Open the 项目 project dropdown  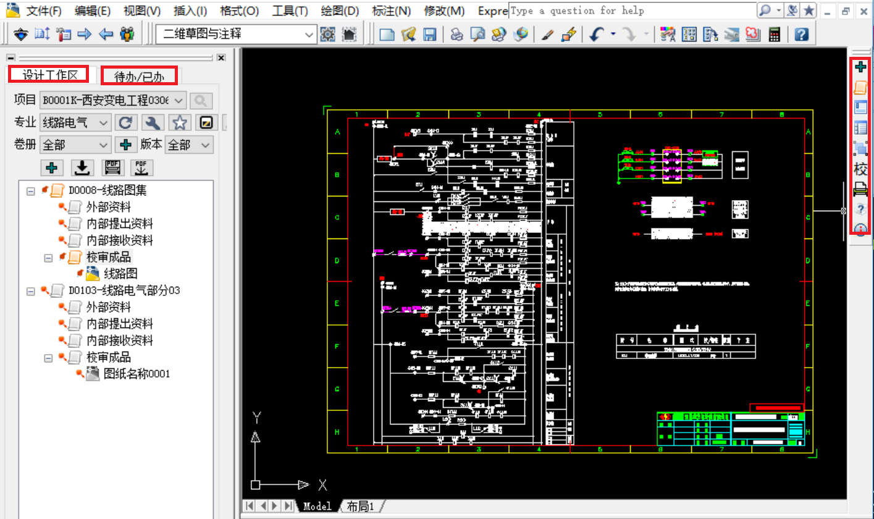[179, 100]
